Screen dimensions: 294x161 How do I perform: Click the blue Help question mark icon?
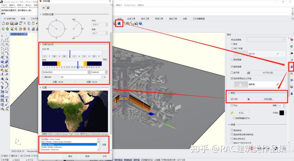(x=140, y=23)
